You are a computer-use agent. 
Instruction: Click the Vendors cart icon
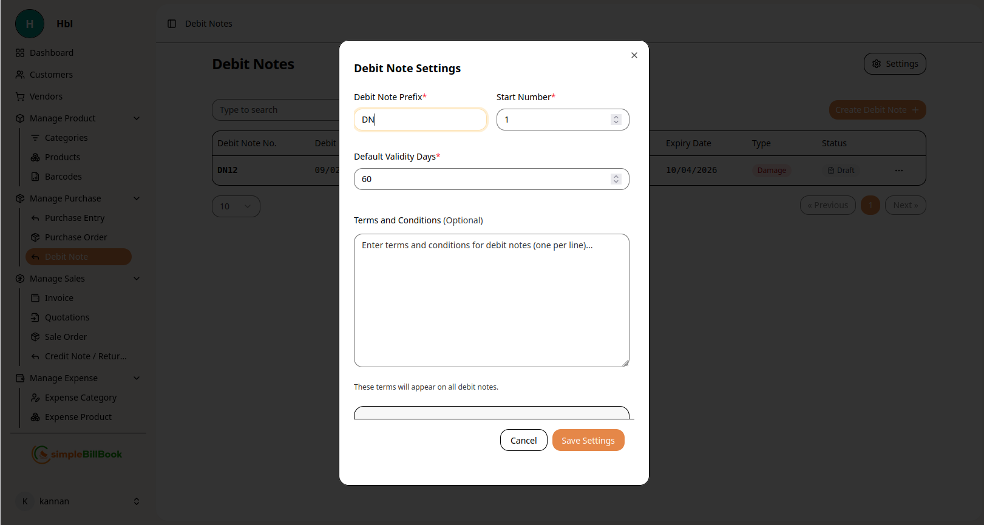click(x=20, y=97)
